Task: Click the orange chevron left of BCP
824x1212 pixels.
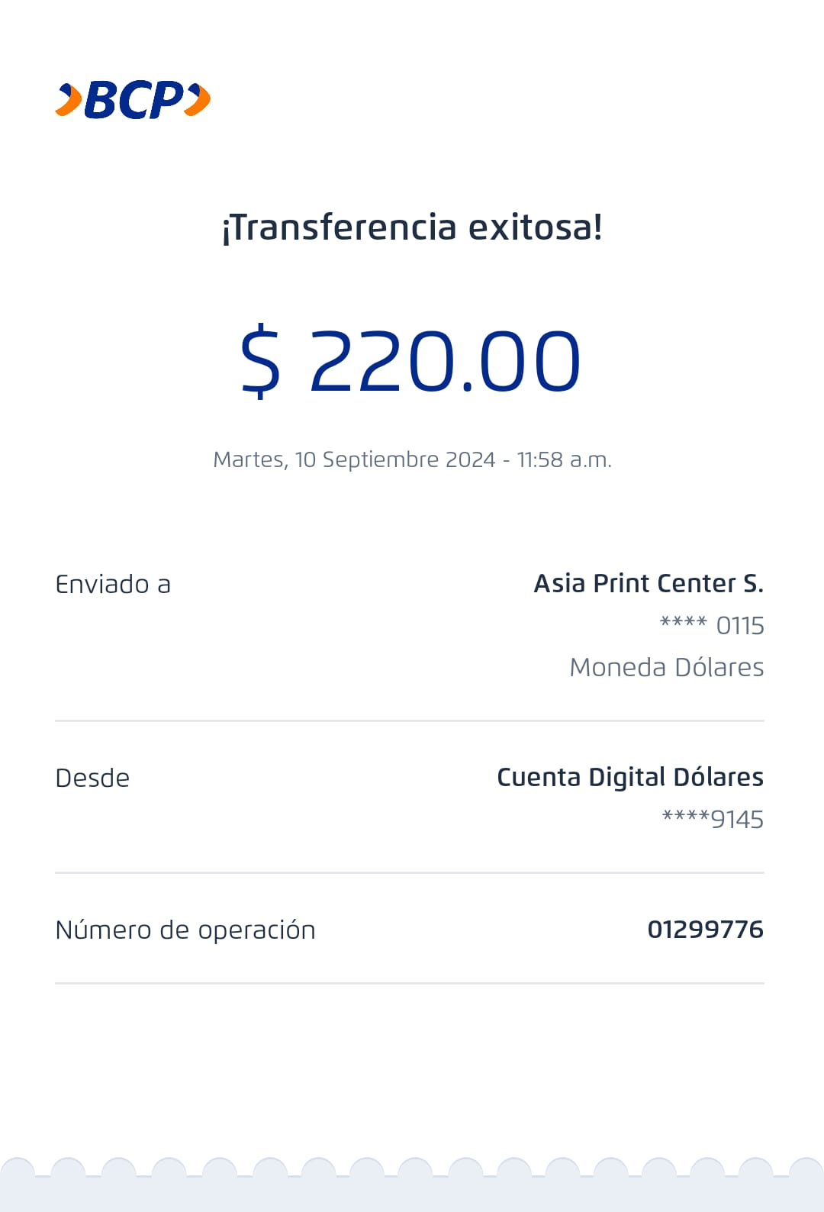Action: click(x=69, y=101)
